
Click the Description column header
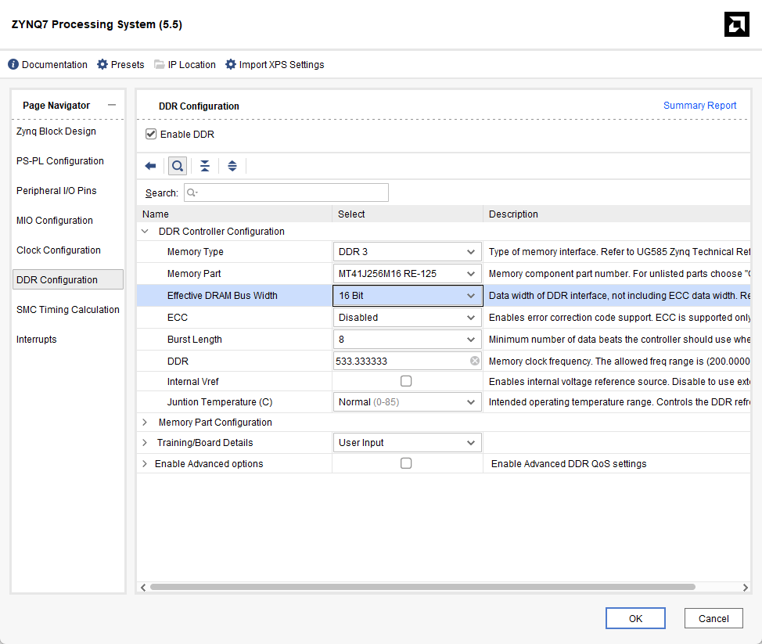(616, 214)
